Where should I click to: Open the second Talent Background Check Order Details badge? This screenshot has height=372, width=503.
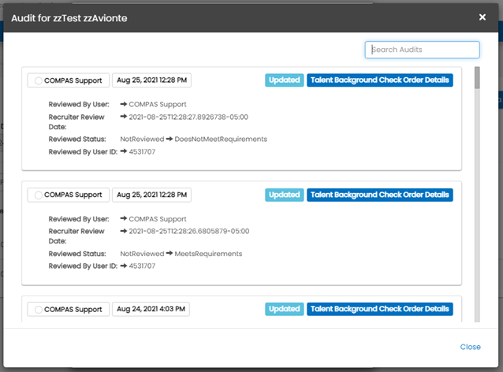(x=380, y=195)
